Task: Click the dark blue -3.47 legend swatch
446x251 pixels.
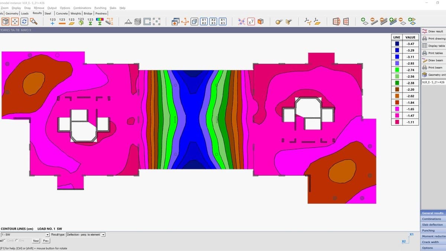Action: 397,44
